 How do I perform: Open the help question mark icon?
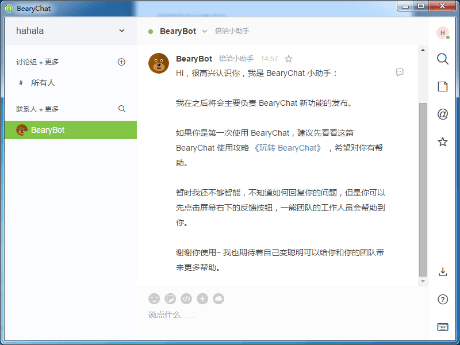click(443, 300)
